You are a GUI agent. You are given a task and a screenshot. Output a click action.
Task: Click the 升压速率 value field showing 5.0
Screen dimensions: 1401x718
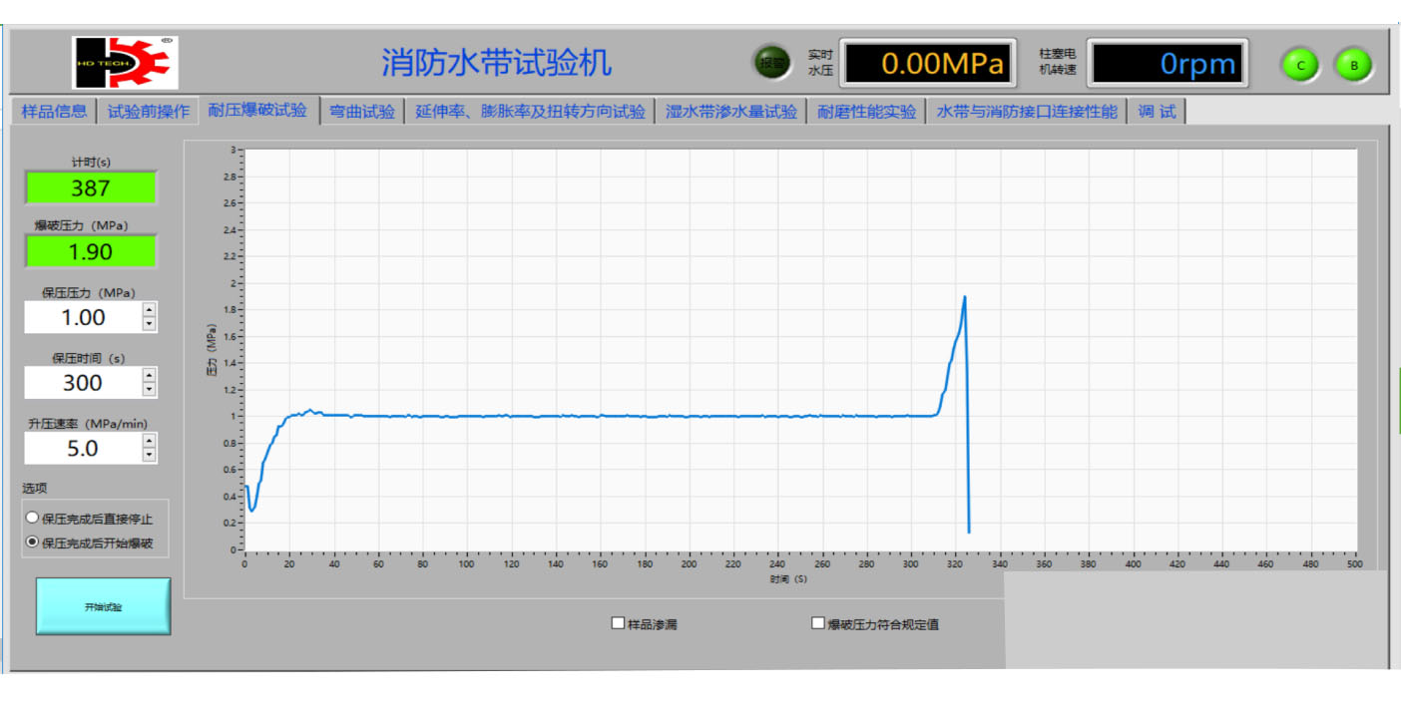(x=83, y=449)
